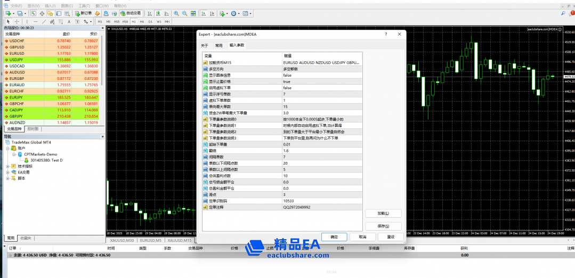Select the cursor arrow tool
The width and height of the screenshot is (575, 278).
[x=8, y=21]
